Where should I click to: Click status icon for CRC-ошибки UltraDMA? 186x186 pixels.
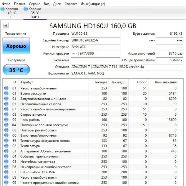[x=6, y=172]
